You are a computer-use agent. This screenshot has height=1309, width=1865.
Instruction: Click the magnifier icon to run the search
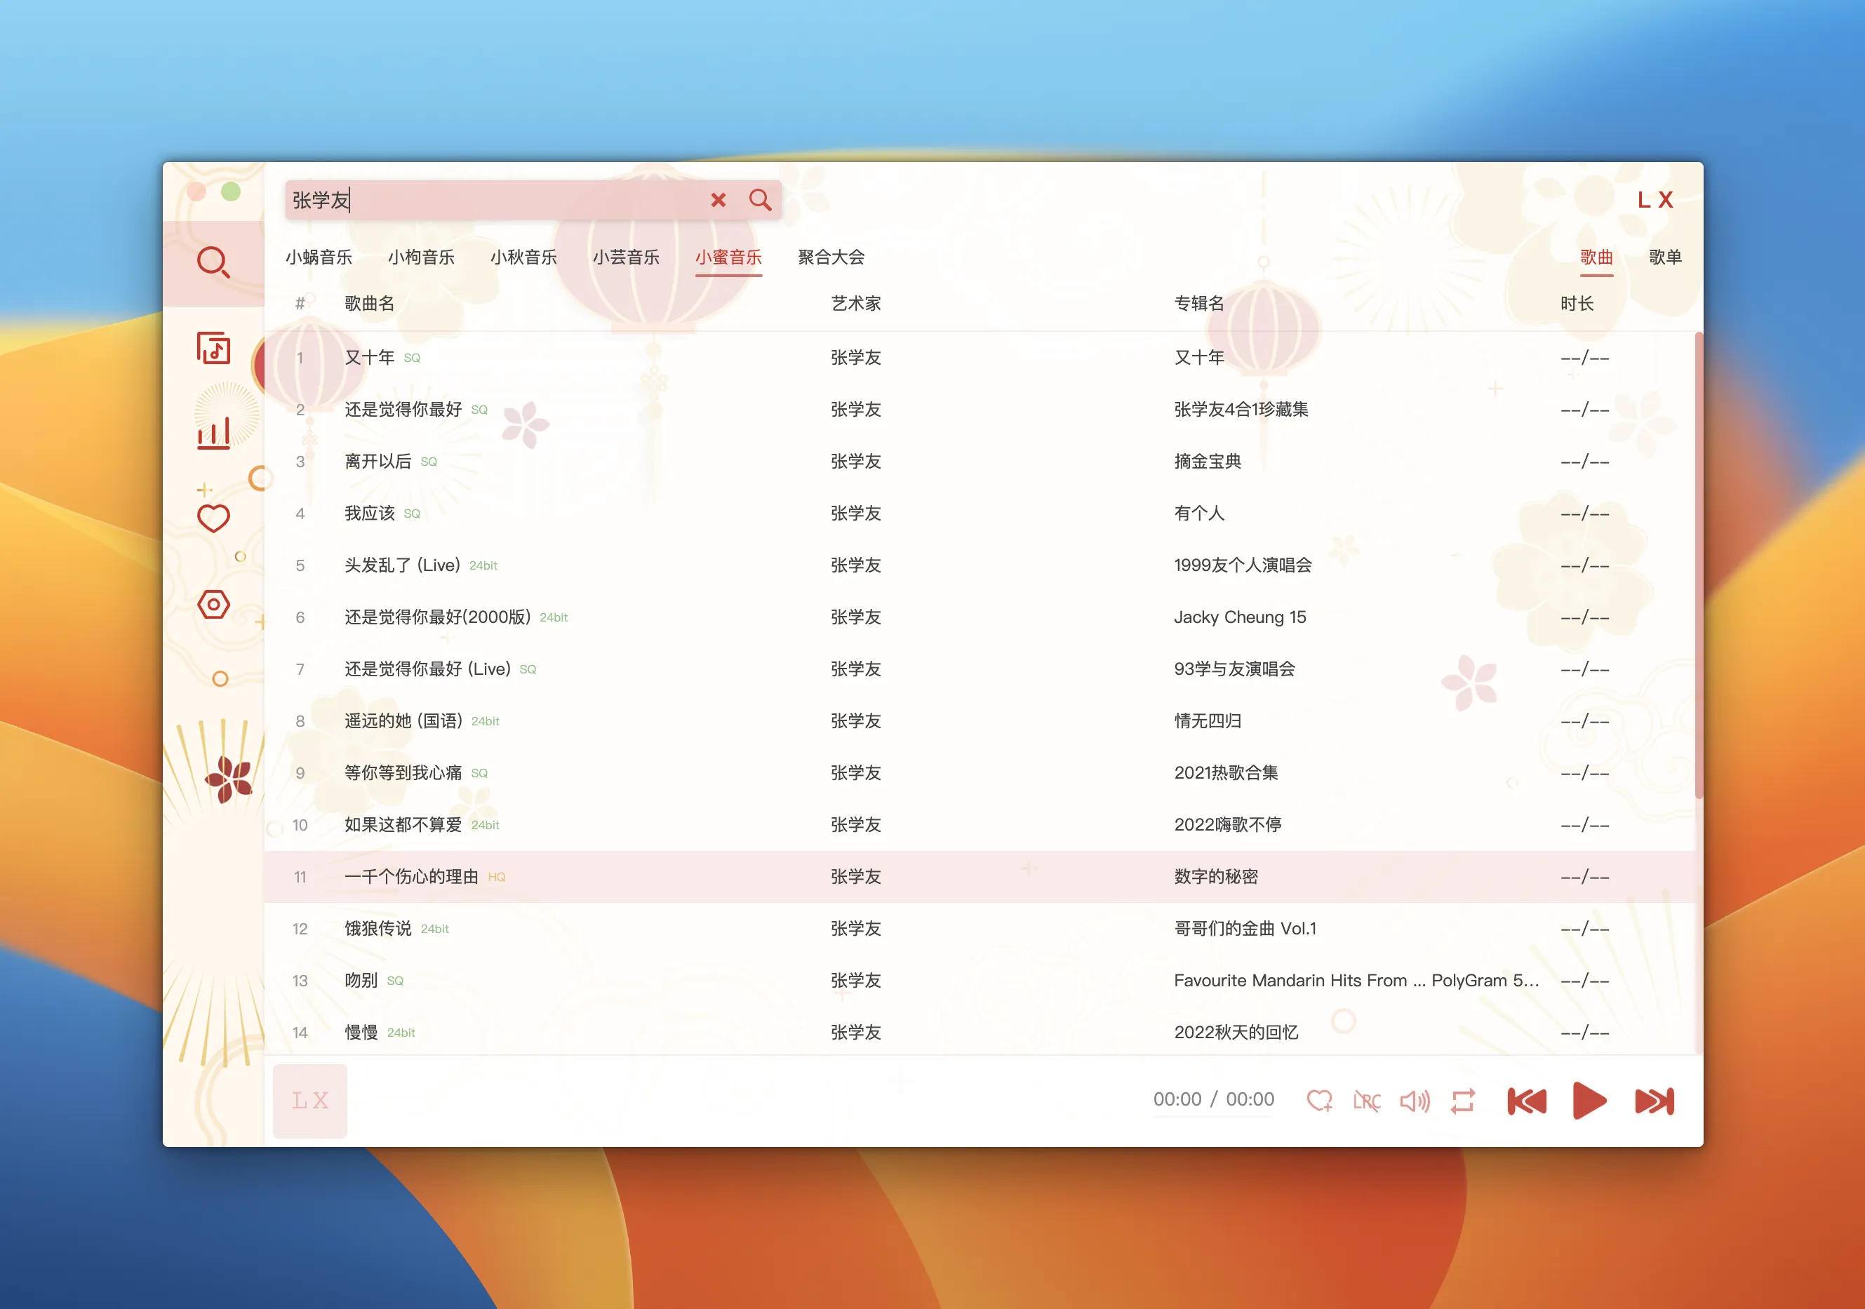[x=761, y=200]
